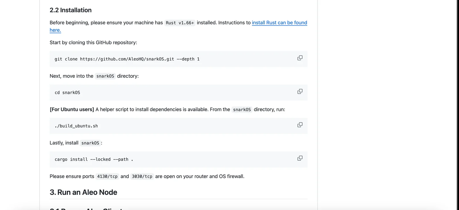The height and width of the screenshot is (210, 459).
Task: Select the 3030/tcp port label
Action: [142, 176]
